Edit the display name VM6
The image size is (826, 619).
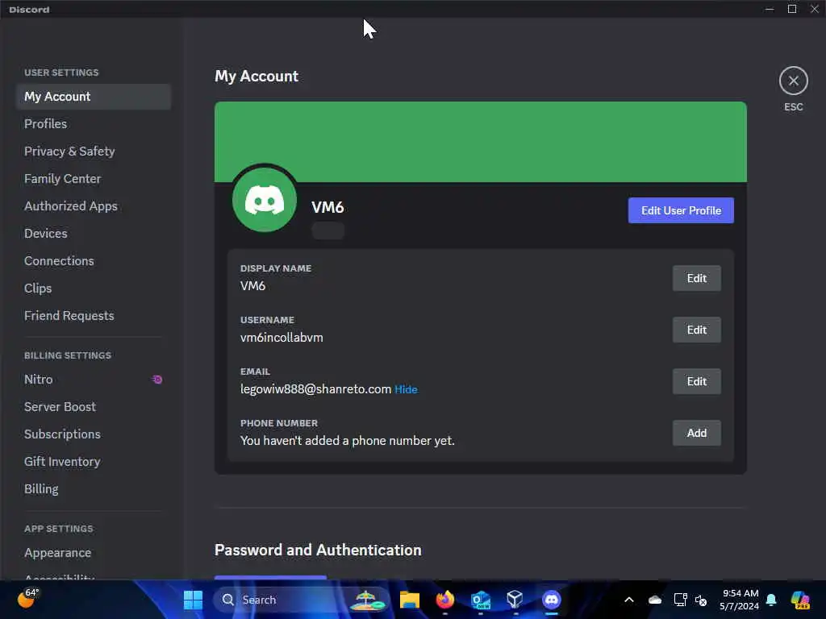click(x=696, y=278)
